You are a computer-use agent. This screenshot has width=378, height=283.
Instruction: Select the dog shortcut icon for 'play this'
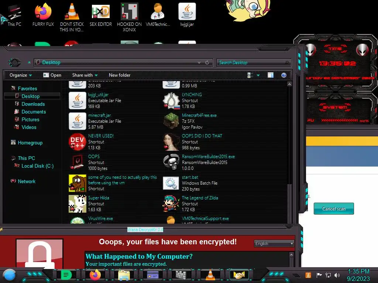pos(78,183)
